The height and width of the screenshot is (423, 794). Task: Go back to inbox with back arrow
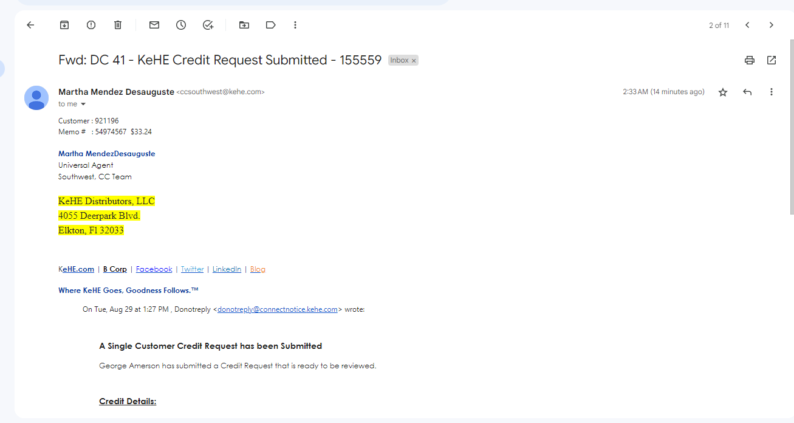(30, 25)
